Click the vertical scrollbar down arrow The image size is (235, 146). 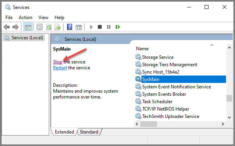[x=229, y=118]
